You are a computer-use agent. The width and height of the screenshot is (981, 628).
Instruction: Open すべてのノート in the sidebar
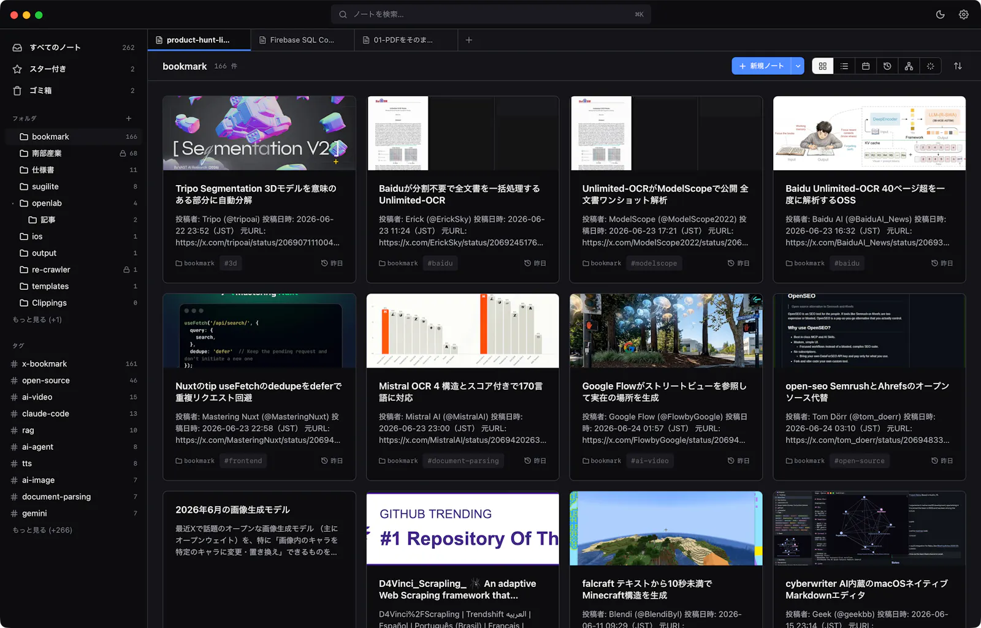(x=74, y=47)
